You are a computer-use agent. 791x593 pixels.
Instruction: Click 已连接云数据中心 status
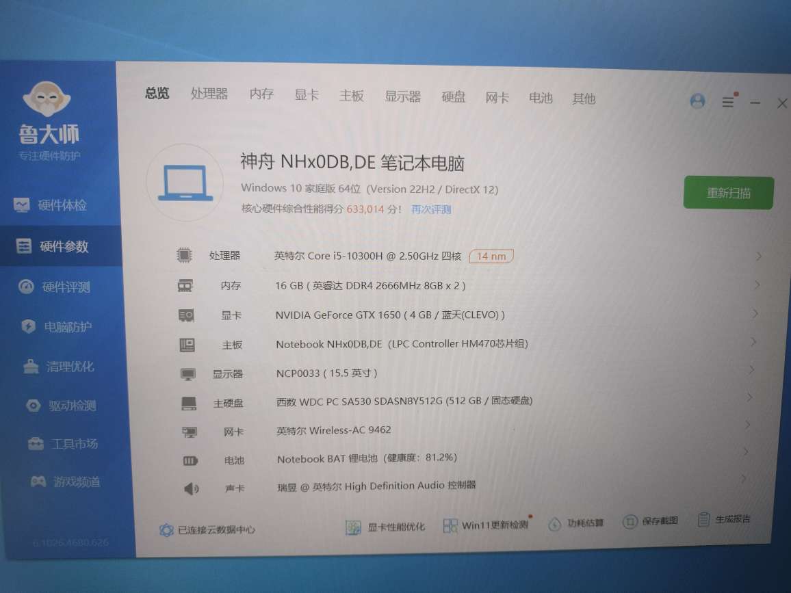point(207,529)
